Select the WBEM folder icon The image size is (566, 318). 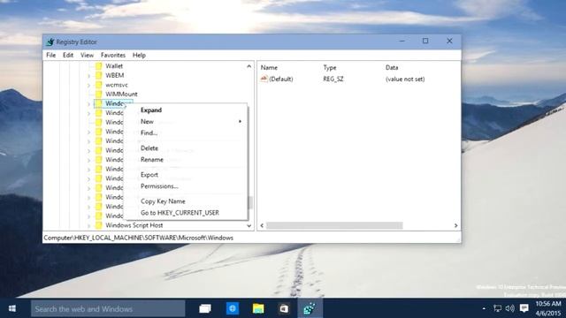(98, 75)
